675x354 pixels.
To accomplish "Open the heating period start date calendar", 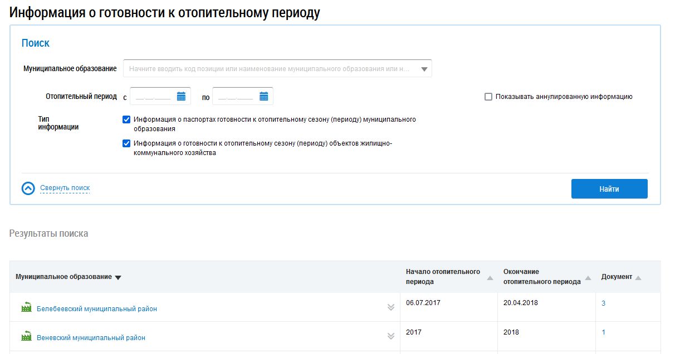I will 181,97.
